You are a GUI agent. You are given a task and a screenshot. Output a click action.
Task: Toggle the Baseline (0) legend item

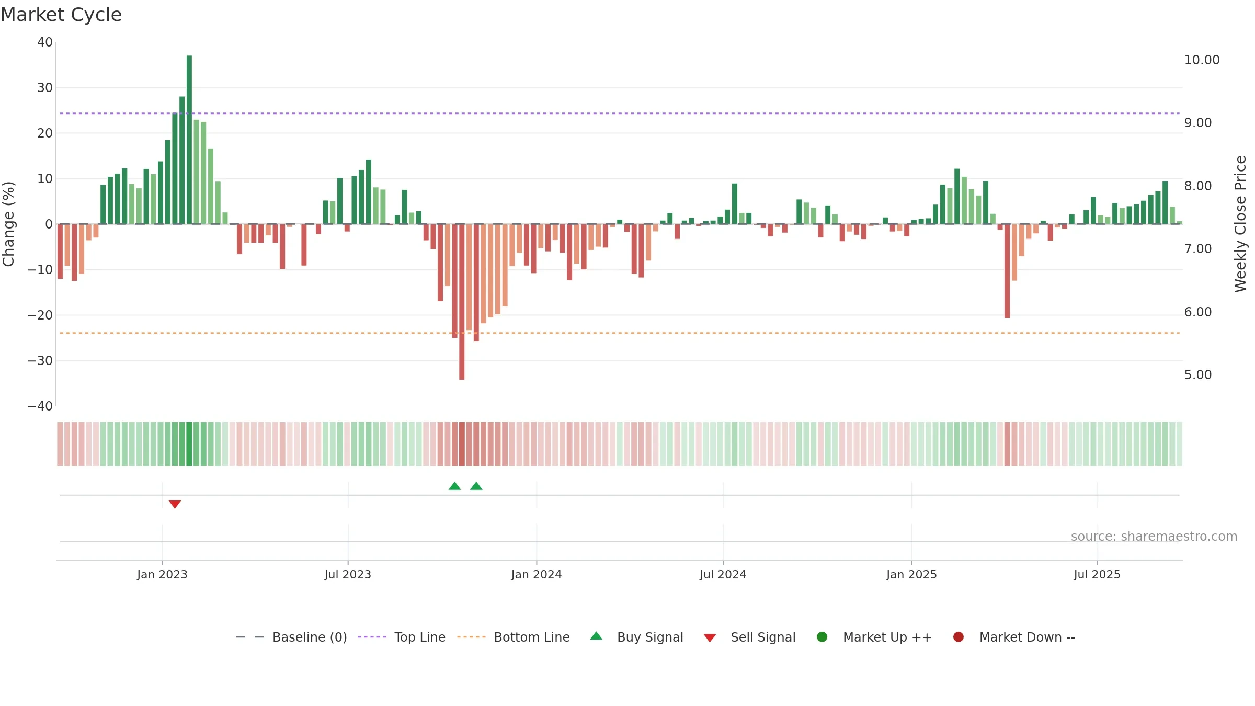[291, 637]
